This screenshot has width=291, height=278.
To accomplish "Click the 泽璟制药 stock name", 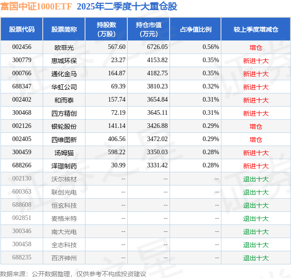I will click(x=64, y=166).
